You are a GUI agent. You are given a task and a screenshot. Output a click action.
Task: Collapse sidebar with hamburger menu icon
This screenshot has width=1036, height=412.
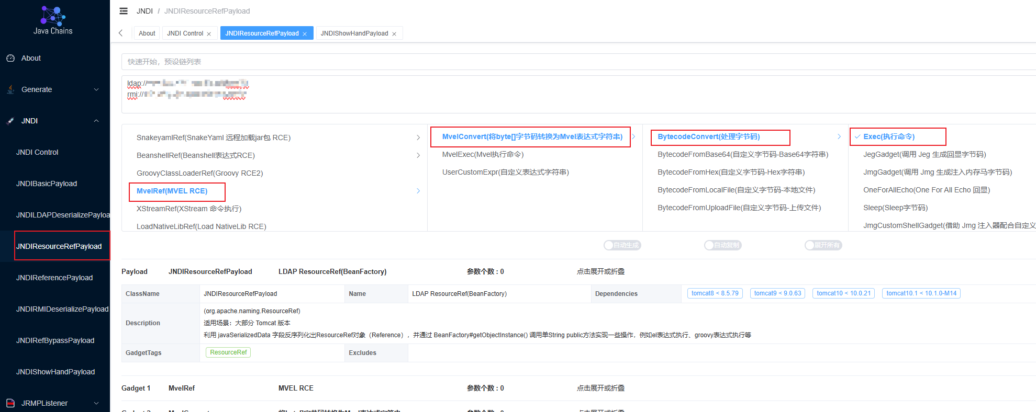(x=124, y=11)
